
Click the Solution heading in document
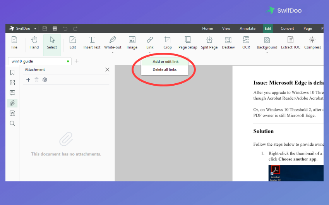pyautogui.click(x=263, y=131)
